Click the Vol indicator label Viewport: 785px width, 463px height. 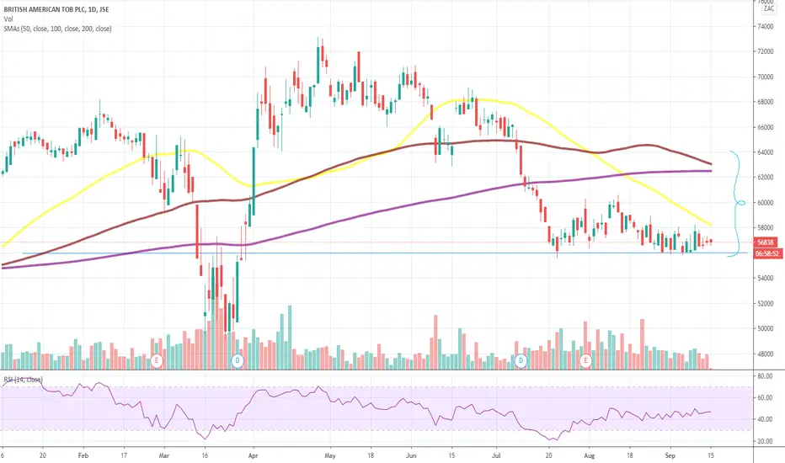(8, 19)
